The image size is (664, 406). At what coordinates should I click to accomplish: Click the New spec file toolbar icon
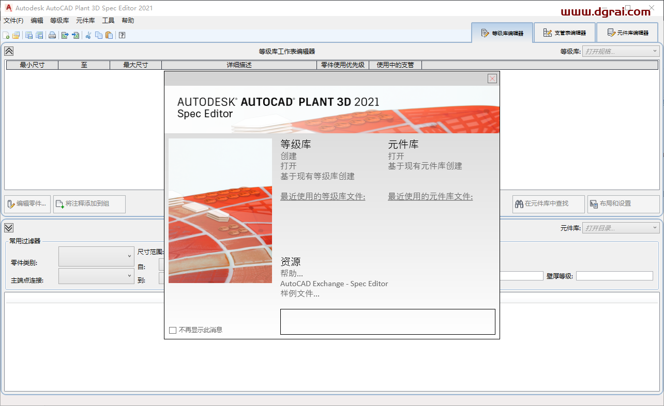6,35
